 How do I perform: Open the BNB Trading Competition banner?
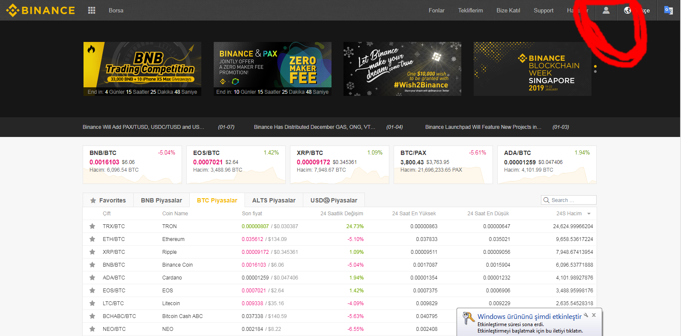click(142, 69)
